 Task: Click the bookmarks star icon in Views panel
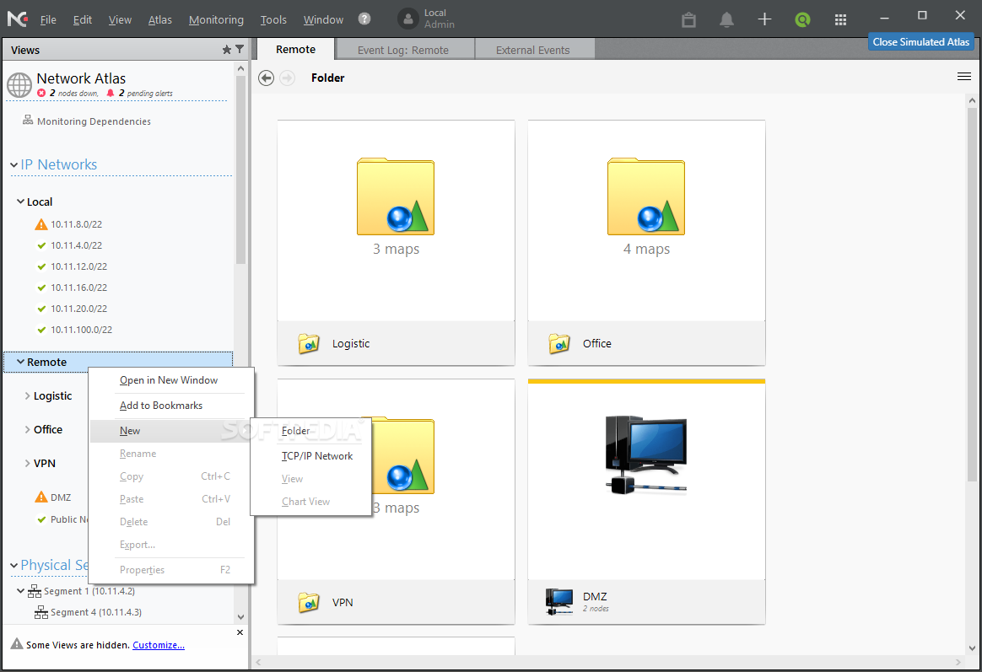[x=227, y=50]
